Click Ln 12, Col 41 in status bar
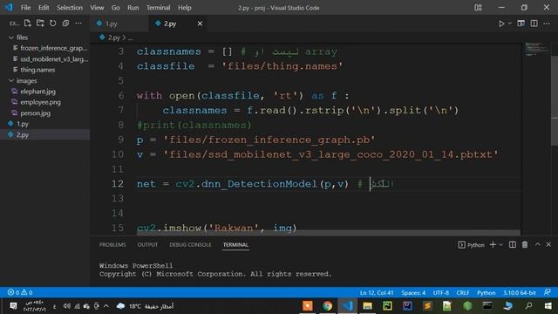This screenshot has width=558, height=314. (377, 293)
